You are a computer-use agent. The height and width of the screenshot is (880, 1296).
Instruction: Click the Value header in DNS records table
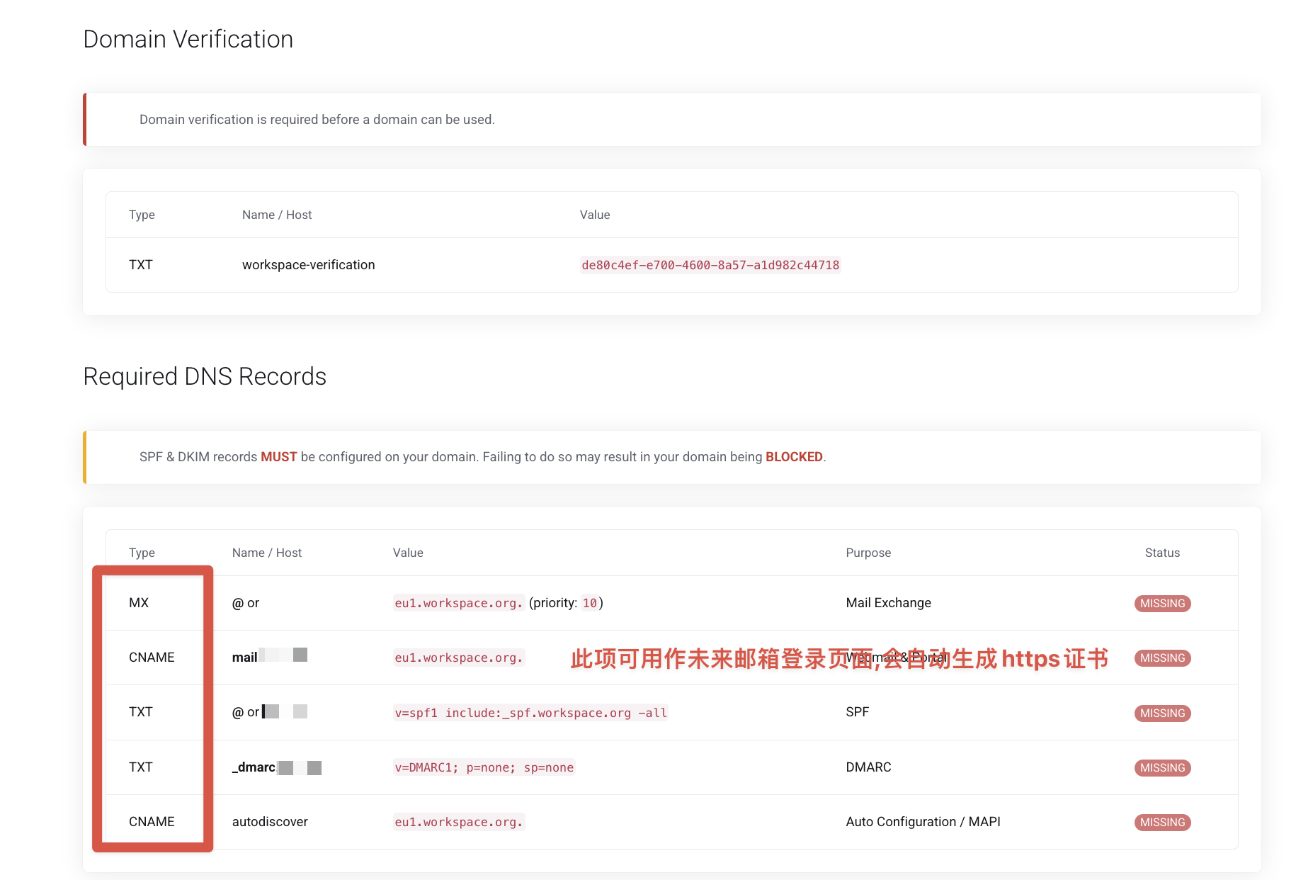click(408, 553)
